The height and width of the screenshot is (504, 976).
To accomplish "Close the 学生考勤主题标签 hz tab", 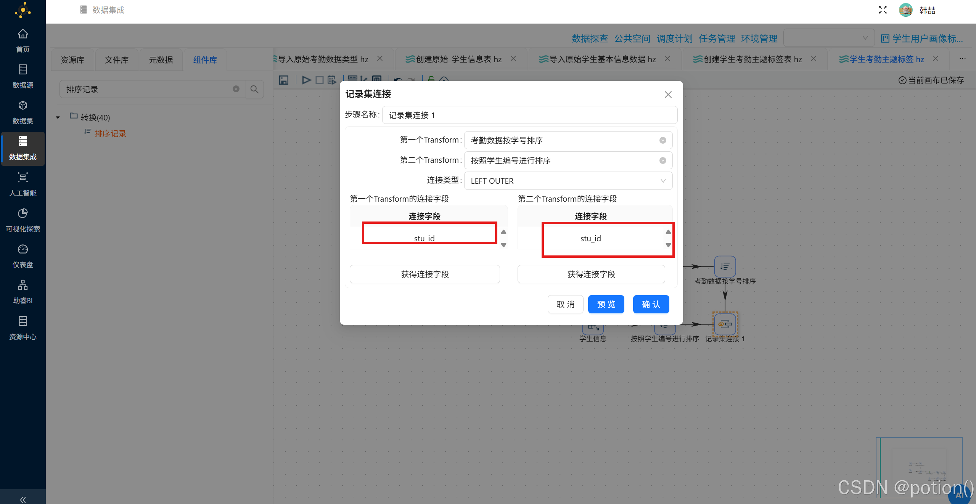I will coord(936,59).
